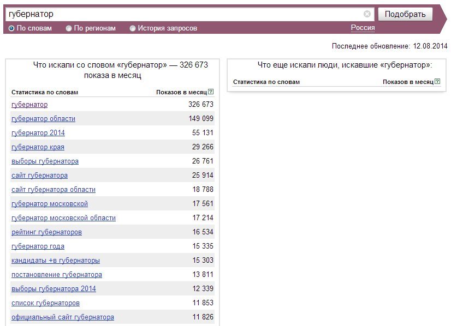Select the История запросов radio button
451x326 pixels.
pyautogui.click(x=132, y=28)
